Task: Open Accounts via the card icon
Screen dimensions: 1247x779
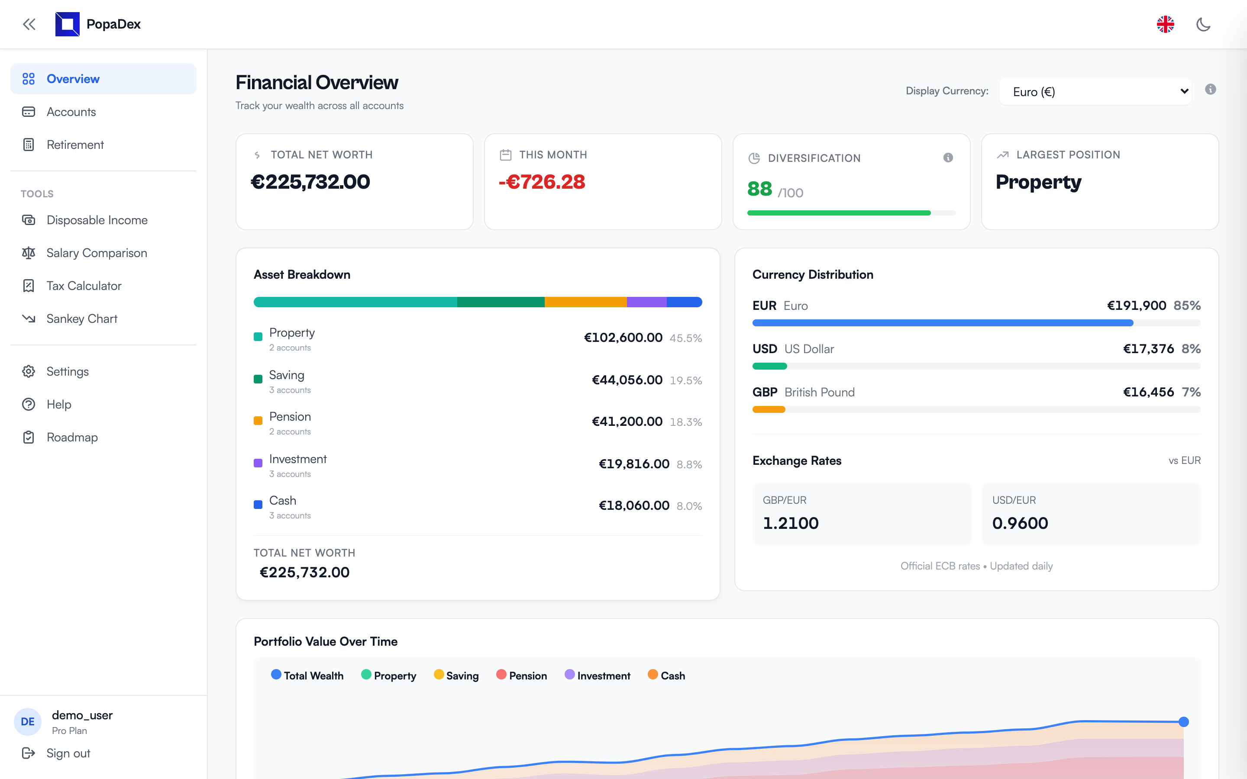Action: (x=29, y=112)
